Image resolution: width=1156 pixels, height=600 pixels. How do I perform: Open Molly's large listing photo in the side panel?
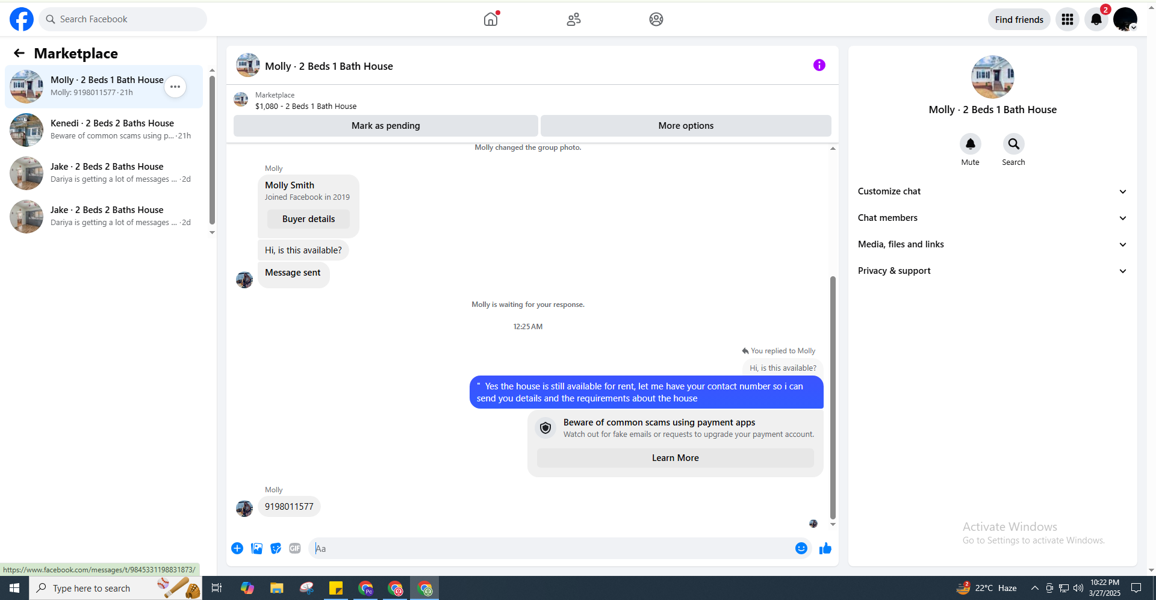pyautogui.click(x=992, y=77)
